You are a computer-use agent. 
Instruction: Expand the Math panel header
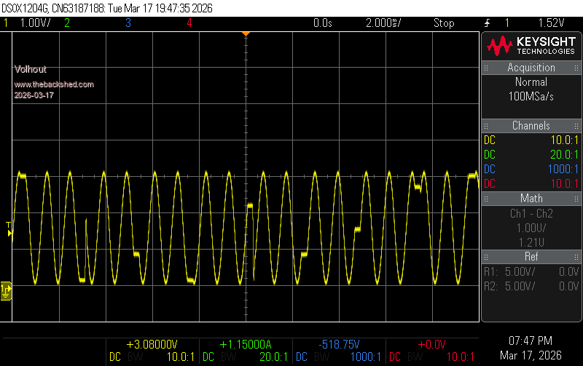[531, 198]
